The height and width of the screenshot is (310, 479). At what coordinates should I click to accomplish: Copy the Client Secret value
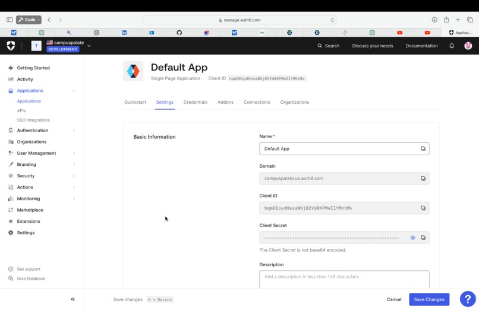coord(423,238)
